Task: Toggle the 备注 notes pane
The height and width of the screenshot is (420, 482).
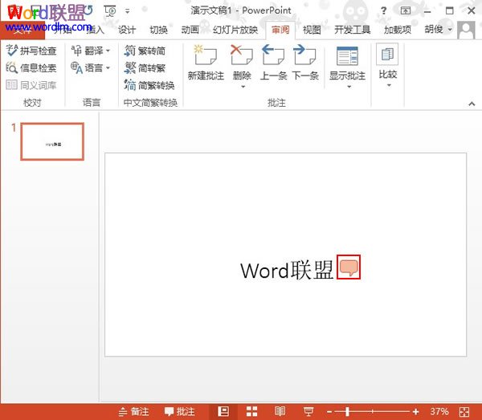Action: [x=133, y=411]
